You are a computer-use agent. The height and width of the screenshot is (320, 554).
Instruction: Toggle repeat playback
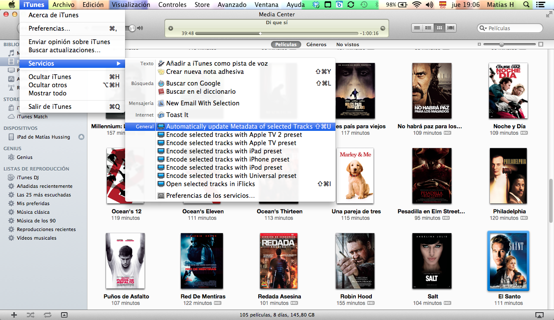point(47,315)
